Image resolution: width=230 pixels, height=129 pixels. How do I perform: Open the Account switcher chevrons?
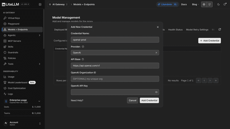coord(40,124)
